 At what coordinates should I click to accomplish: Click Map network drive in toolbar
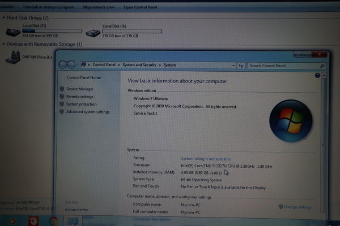click(99, 7)
